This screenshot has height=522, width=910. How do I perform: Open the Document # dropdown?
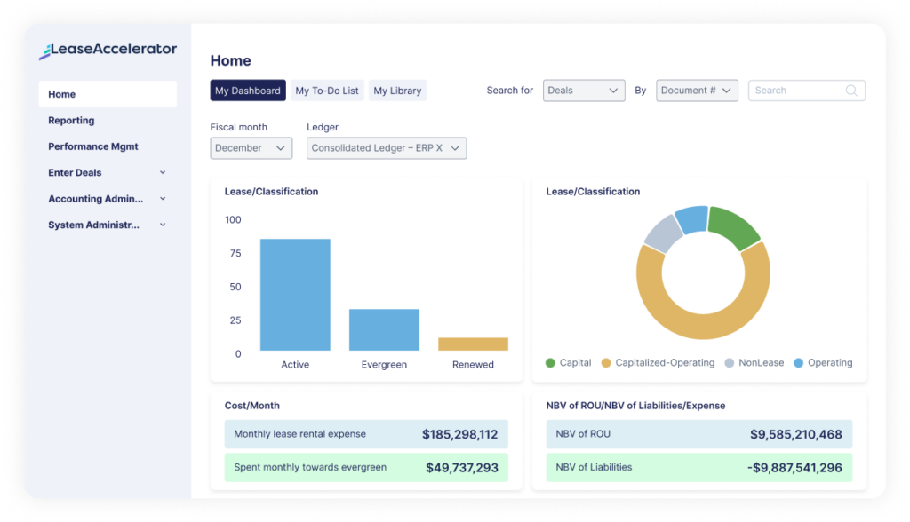(697, 90)
